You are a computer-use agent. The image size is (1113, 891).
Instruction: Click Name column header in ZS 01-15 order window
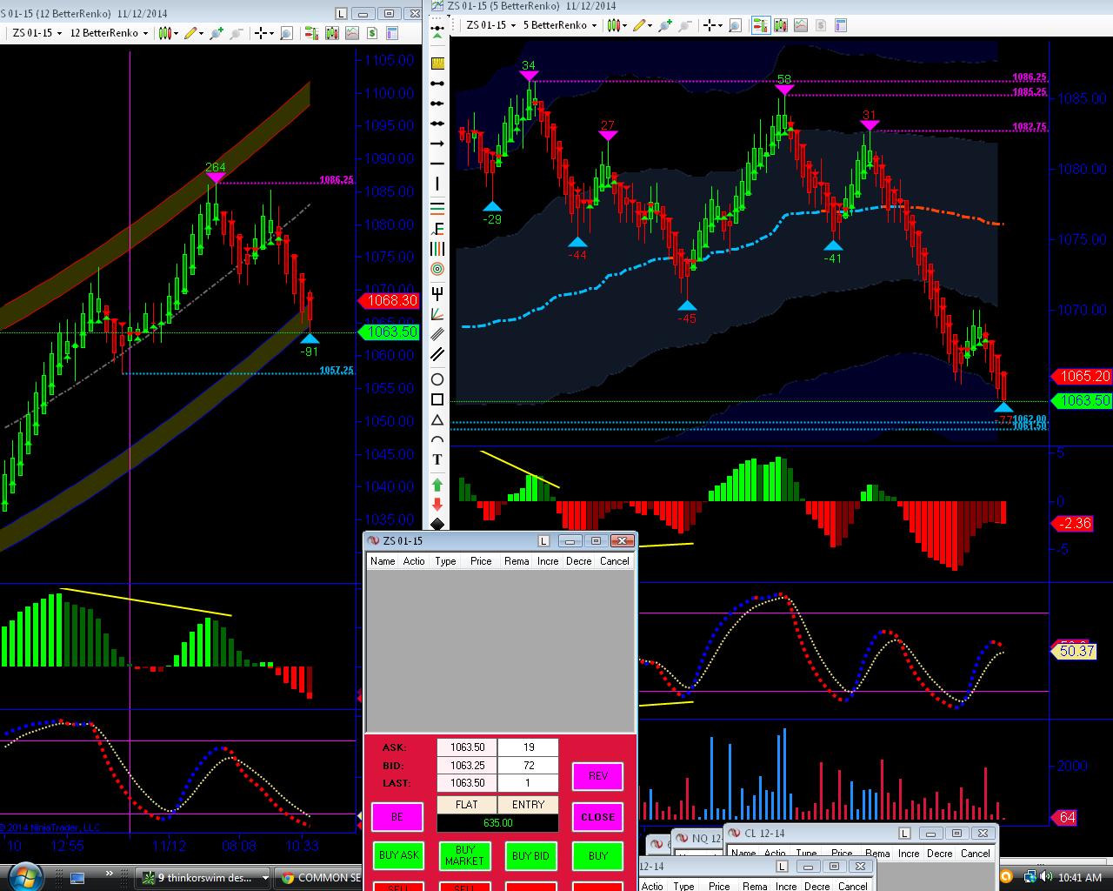click(x=383, y=561)
